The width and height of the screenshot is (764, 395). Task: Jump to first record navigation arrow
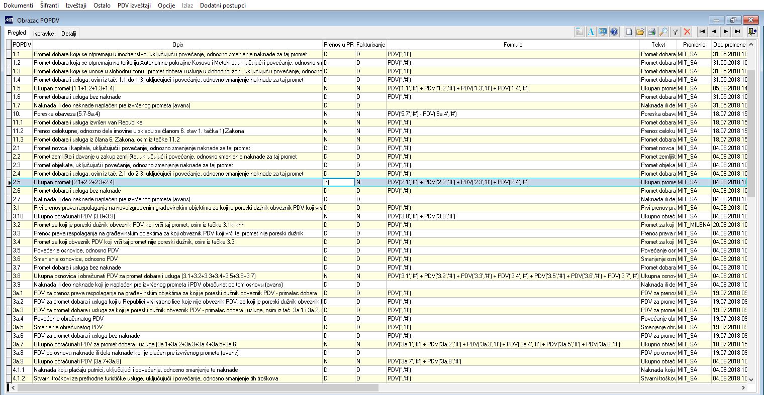click(702, 32)
